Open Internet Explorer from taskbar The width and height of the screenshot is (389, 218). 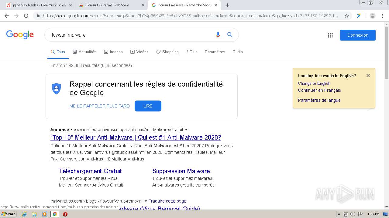tap(24, 214)
